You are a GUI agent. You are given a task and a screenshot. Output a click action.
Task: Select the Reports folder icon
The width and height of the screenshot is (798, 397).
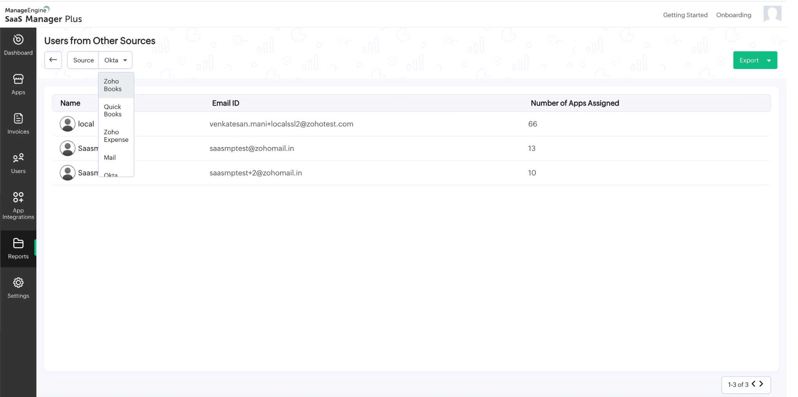pyautogui.click(x=18, y=243)
